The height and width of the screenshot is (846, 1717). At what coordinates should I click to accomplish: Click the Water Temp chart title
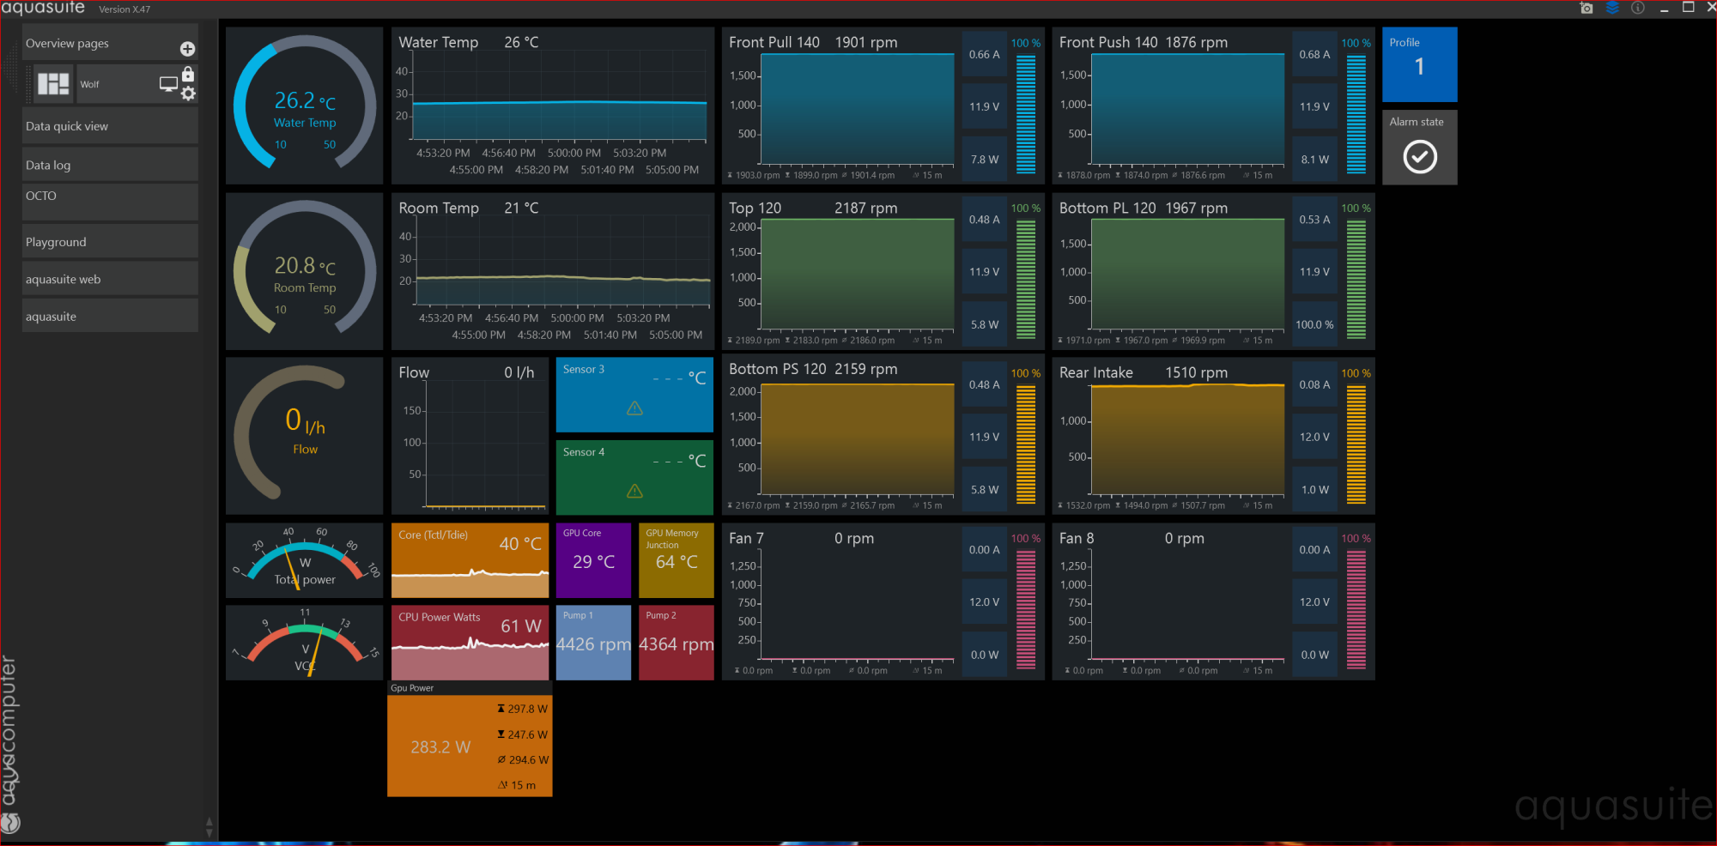[439, 42]
